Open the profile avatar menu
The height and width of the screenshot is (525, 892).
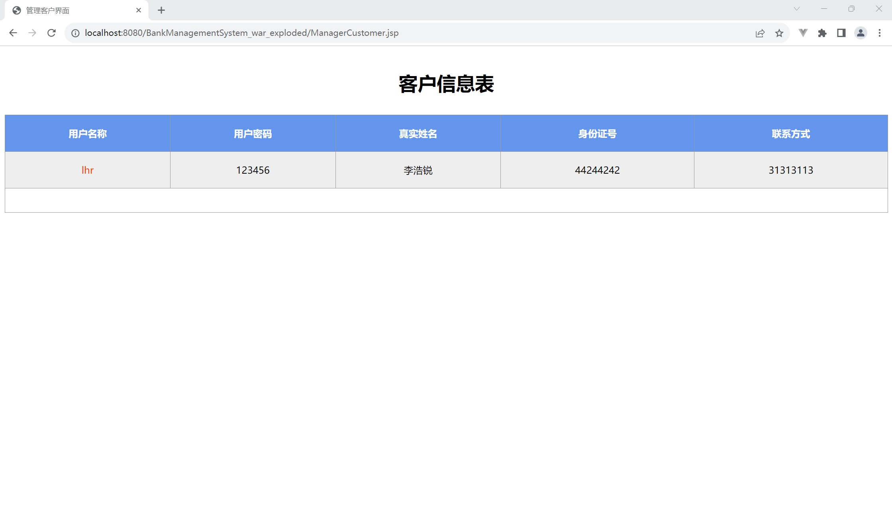coord(861,33)
